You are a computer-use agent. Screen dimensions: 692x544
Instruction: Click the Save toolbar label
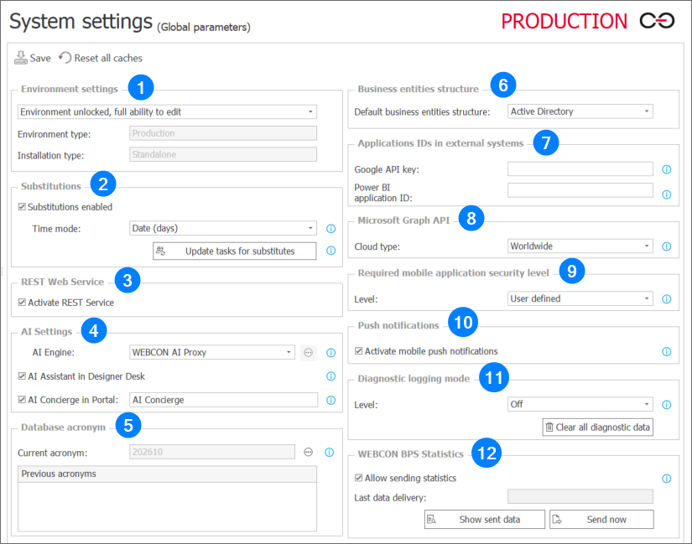[x=40, y=58]
